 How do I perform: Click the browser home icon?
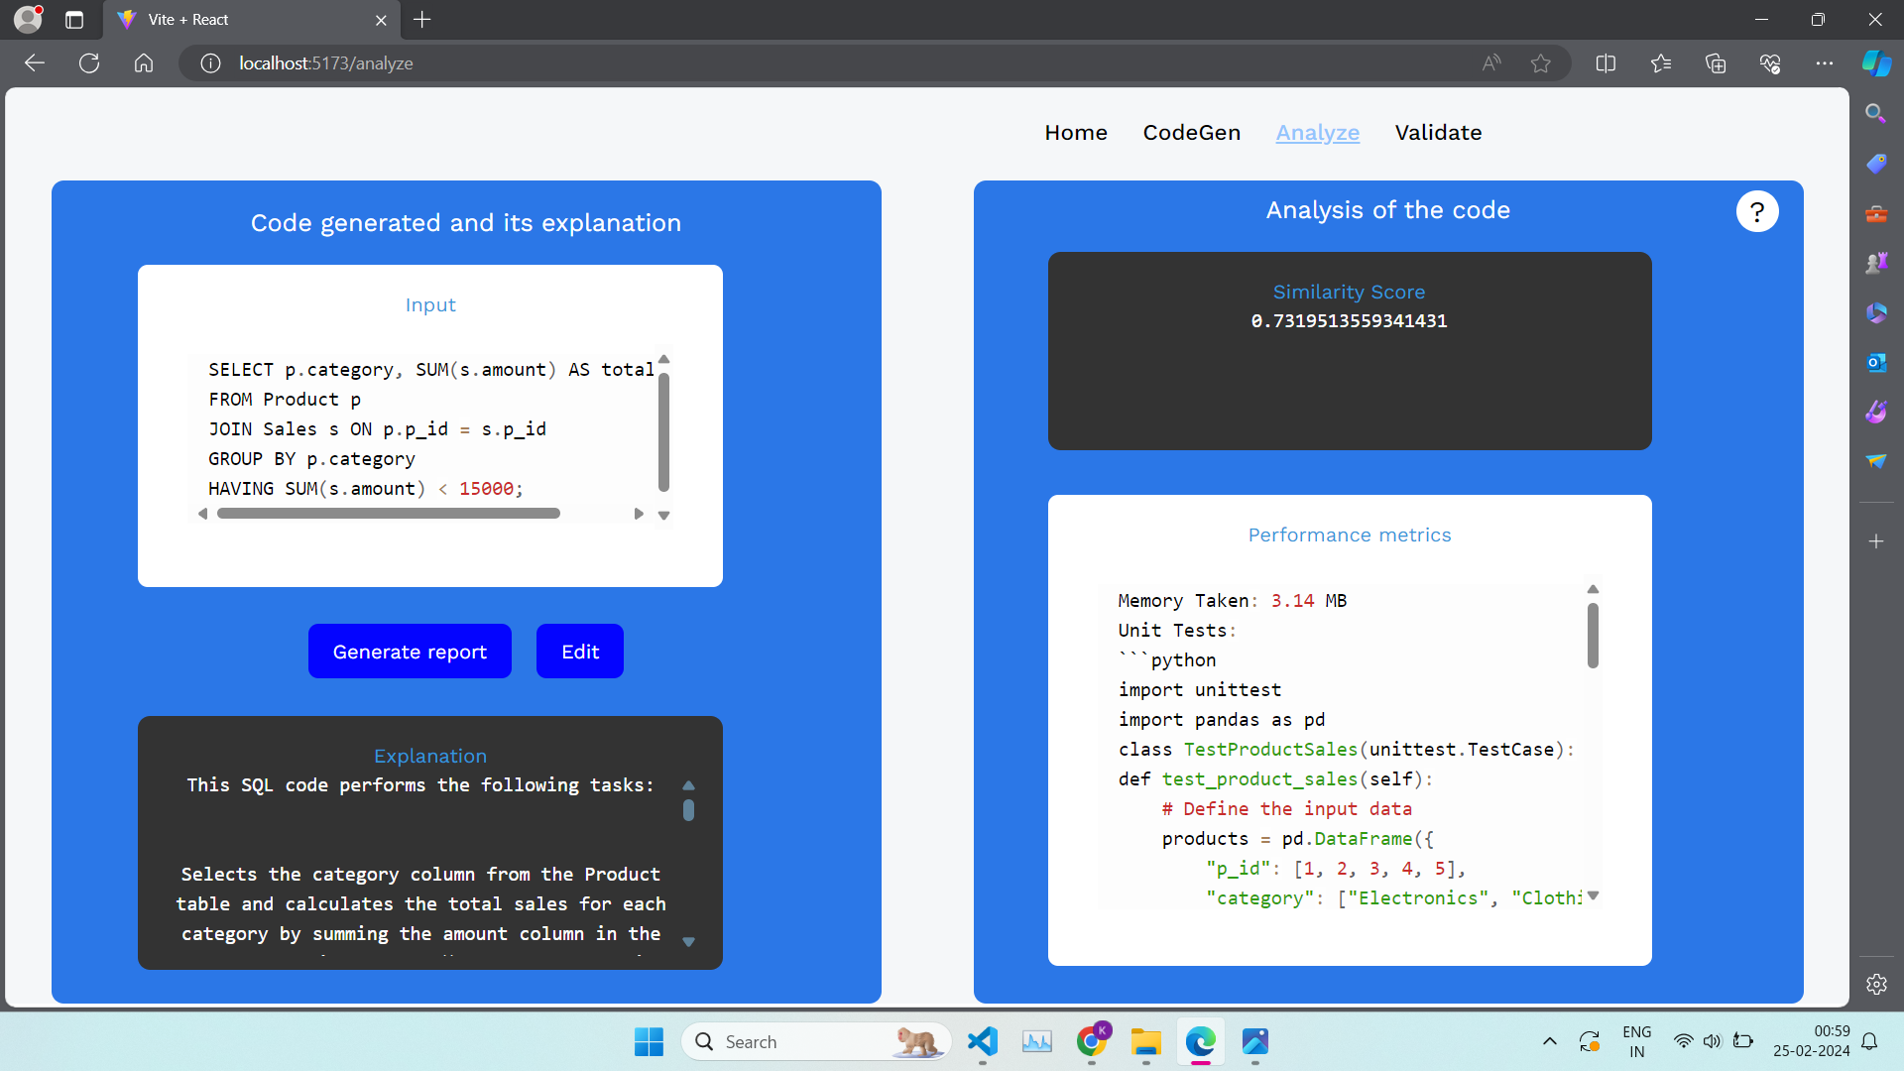click(x=144, y=63)
